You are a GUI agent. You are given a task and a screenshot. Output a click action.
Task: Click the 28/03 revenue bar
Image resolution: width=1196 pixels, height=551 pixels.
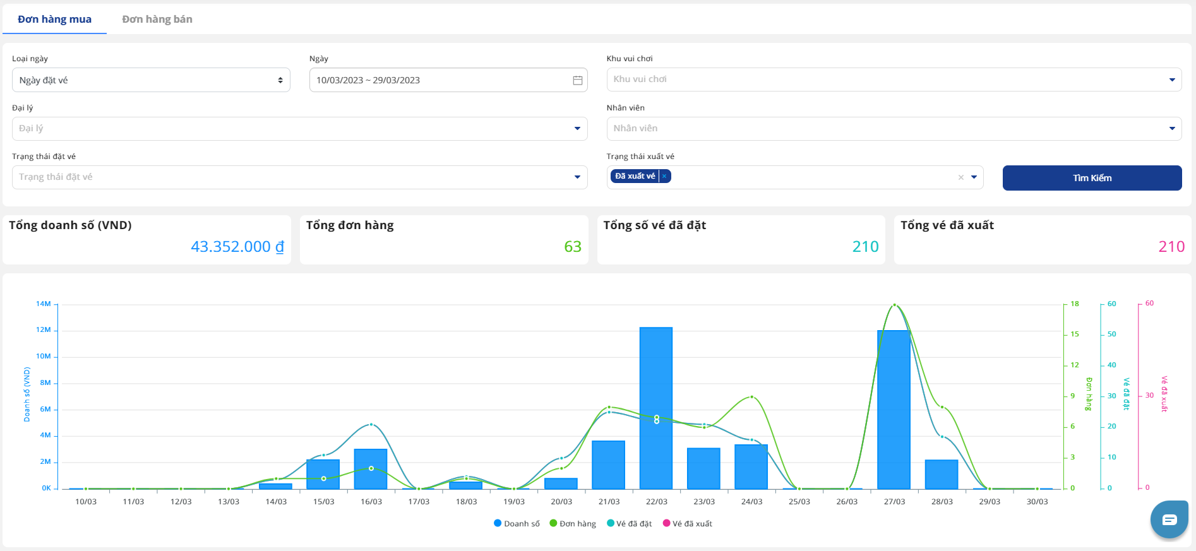[x=942, y=475]
